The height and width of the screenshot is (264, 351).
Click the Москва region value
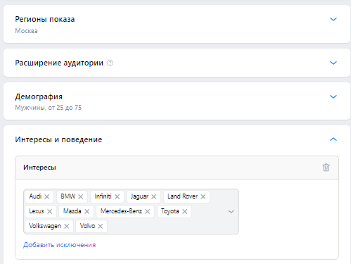(x=26, y=31)
